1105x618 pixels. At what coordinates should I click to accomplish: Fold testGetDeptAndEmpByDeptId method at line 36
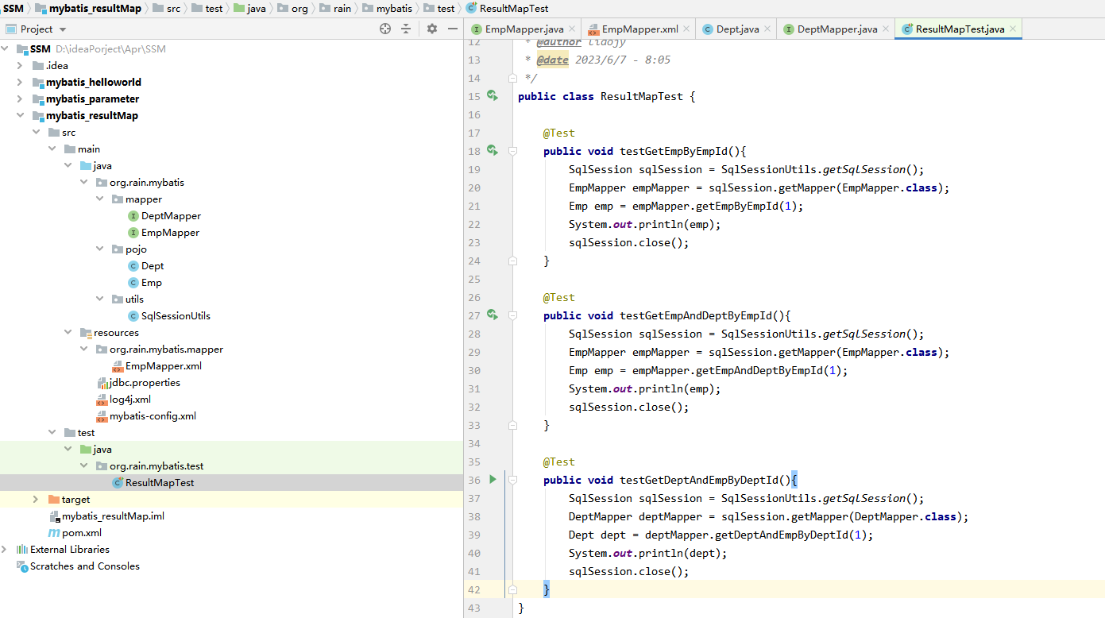(512, 480)
